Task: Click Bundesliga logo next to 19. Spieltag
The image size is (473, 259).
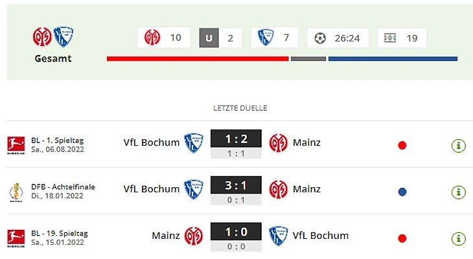Action: click(12, 238)
